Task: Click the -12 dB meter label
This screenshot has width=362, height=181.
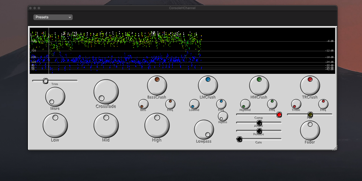Action: pyautogui.click(x=329, y=51)
